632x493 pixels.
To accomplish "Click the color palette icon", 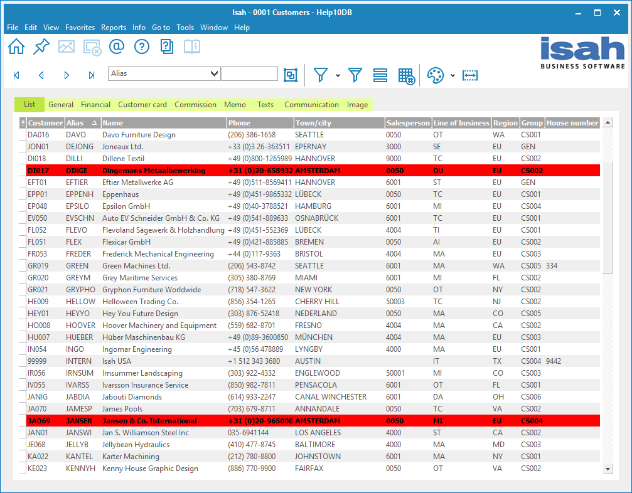I will point(436,75).
